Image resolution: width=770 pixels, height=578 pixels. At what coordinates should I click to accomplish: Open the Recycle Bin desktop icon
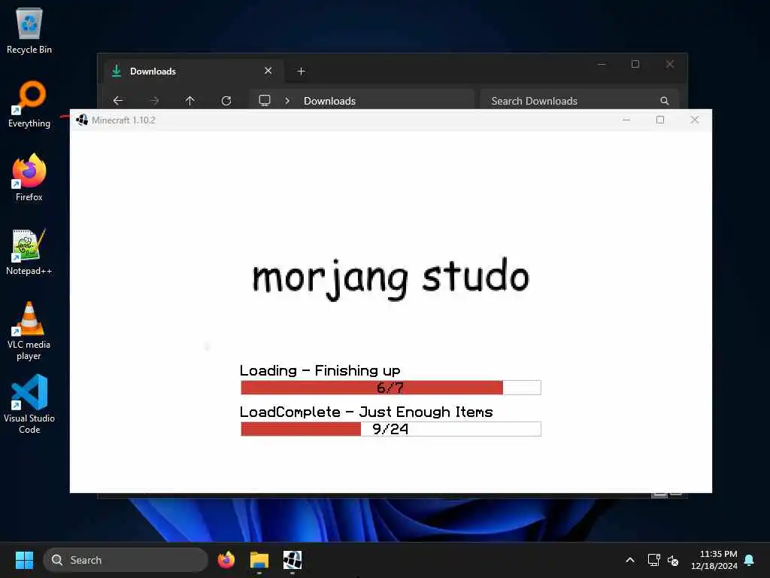click(x=29, y=30)
